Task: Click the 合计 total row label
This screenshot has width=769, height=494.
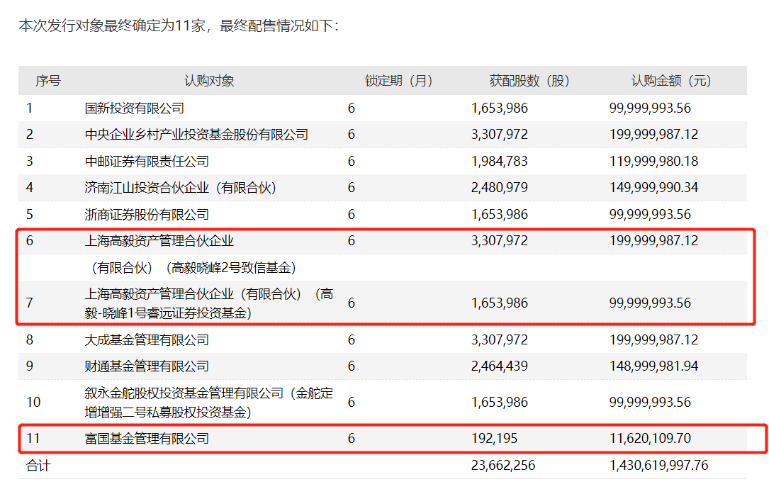Action: coord(38,466)
